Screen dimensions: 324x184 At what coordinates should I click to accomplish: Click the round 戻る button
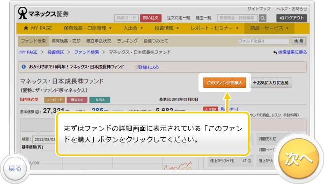coord(15,169)
